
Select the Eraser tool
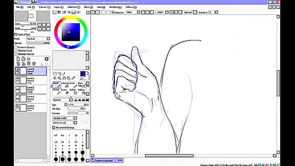(65, 92)
